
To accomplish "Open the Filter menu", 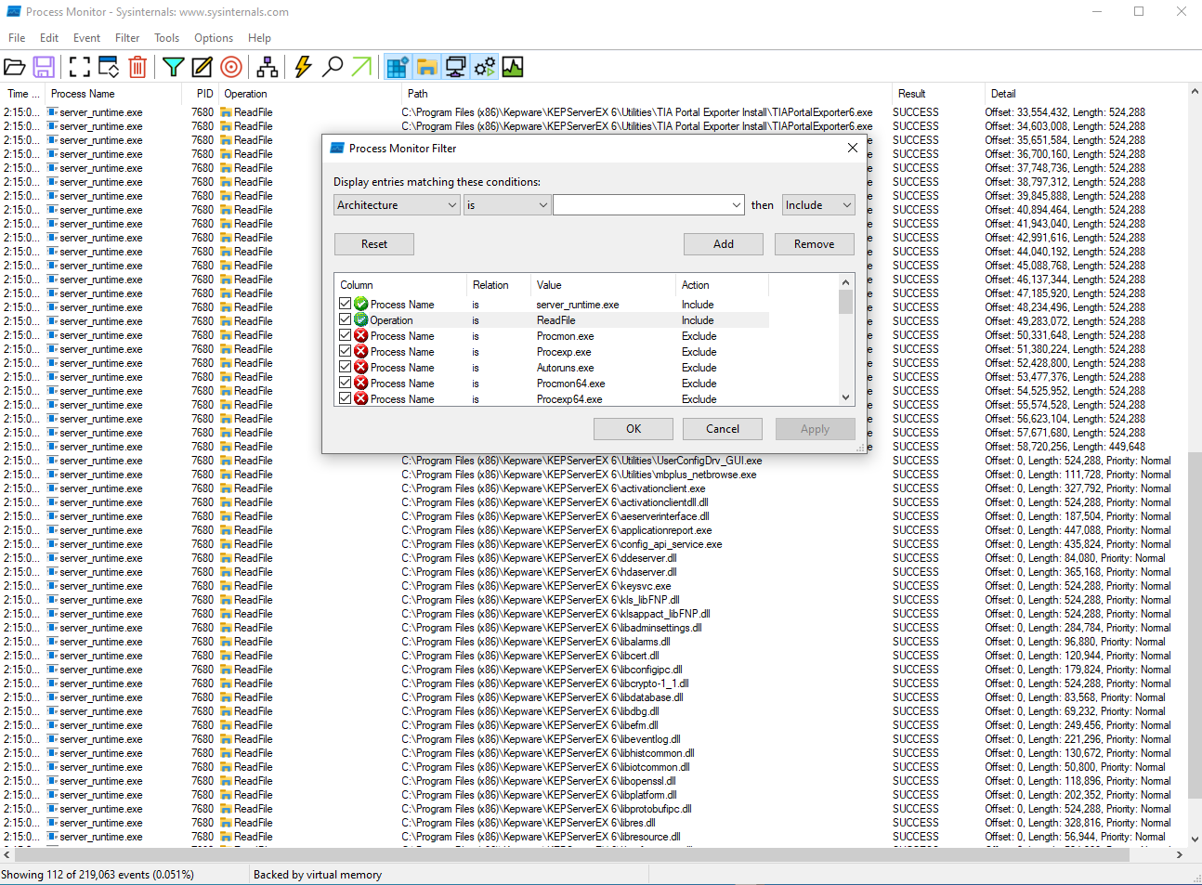I will coord(127,38).
